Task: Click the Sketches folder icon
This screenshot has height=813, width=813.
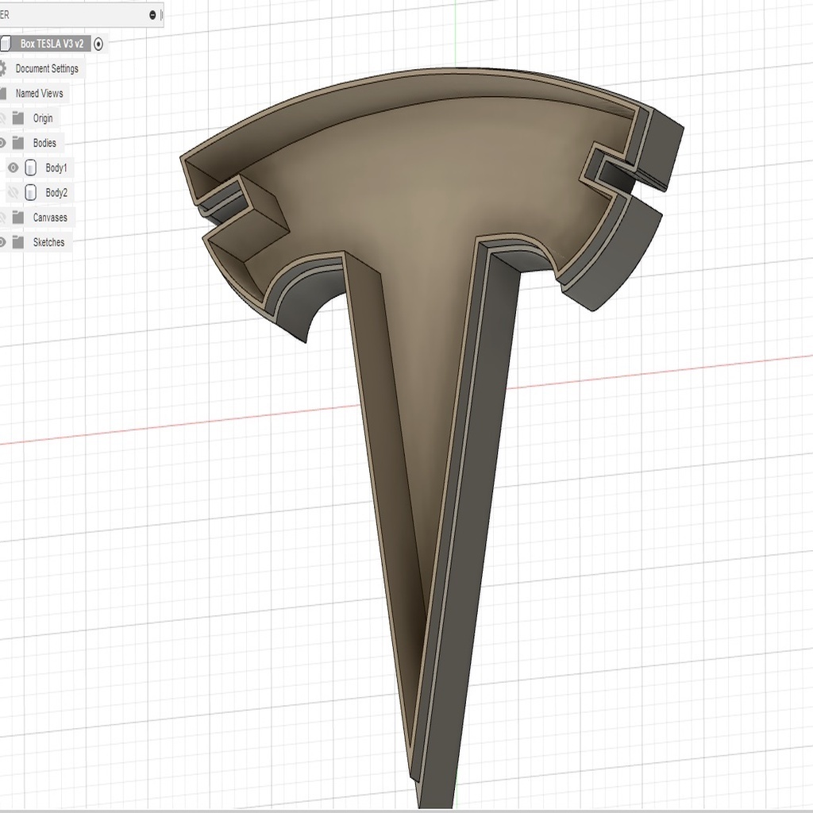Action: [17, 242]
